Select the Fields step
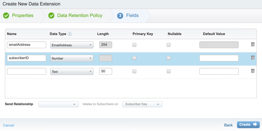The height and width of the screenshot is (131, 262). coord(132,15)
